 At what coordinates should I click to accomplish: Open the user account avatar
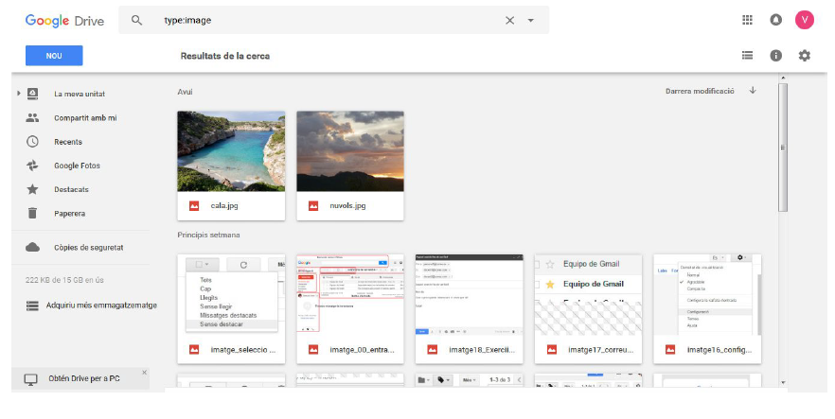coord(804,20)
